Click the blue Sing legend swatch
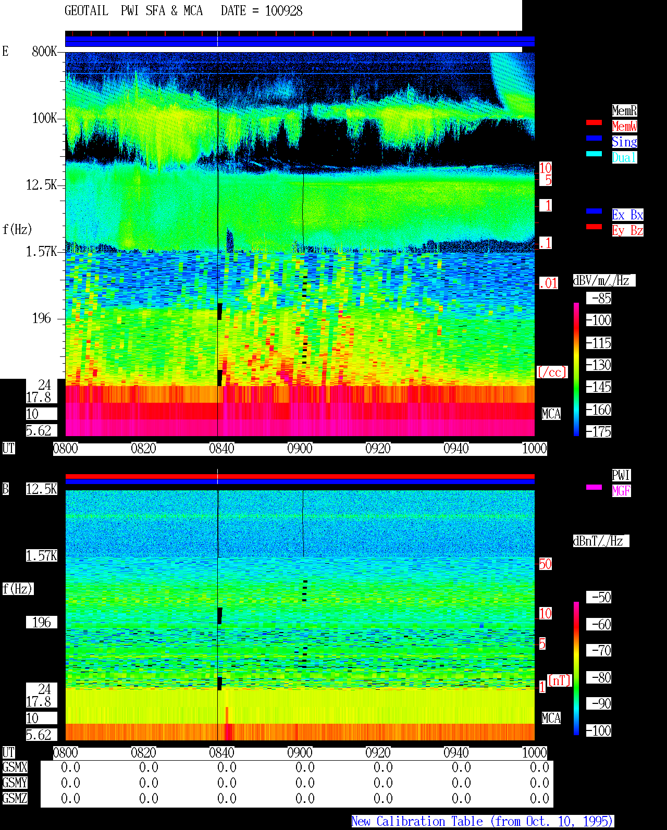This screenshot has height=830, width=667. [594, 138]
